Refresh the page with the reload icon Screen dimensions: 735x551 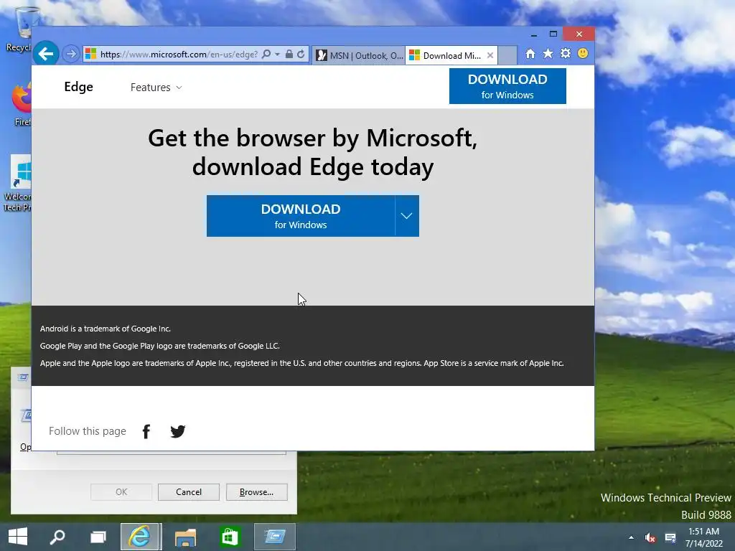click(x=301, y=55)
